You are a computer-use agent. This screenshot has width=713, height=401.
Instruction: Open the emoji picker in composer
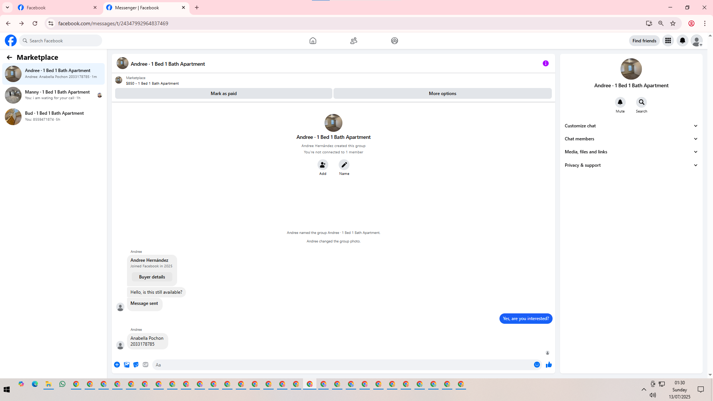(x=537, y=365)
